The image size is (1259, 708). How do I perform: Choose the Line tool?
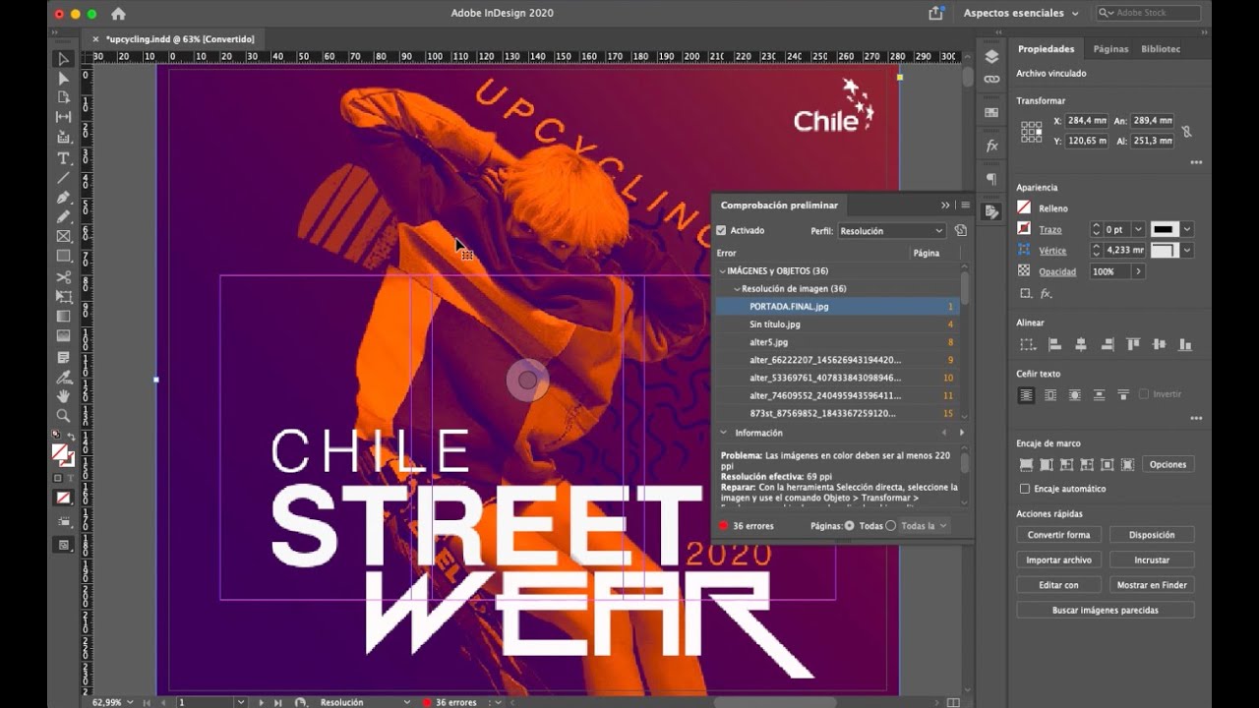[64, 178]
